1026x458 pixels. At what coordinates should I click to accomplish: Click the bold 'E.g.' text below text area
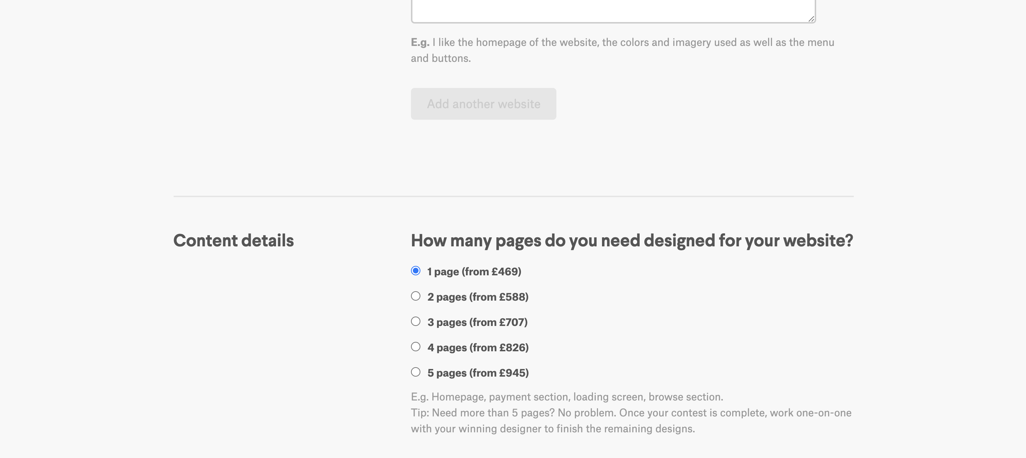click(x=420, y=43)
